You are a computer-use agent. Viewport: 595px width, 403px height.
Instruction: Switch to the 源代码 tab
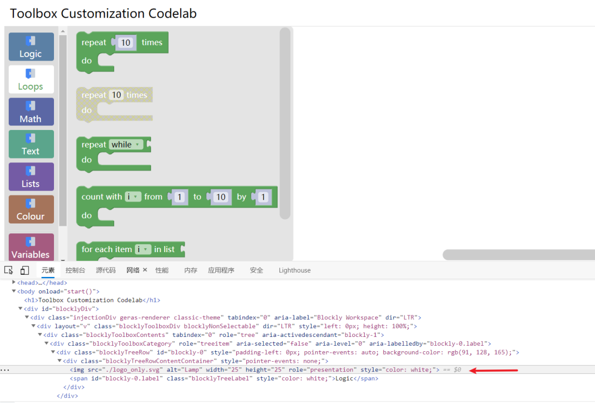105,270
